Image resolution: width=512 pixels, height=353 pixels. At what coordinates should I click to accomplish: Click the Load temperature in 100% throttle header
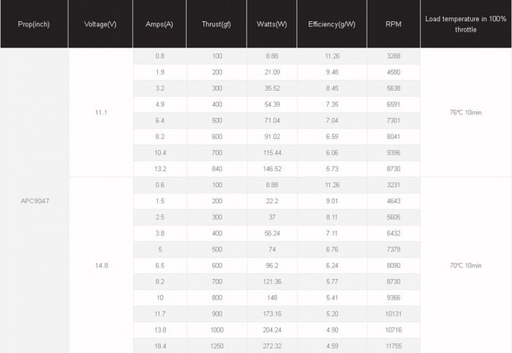pyautogui.click(x=466, y=24)
